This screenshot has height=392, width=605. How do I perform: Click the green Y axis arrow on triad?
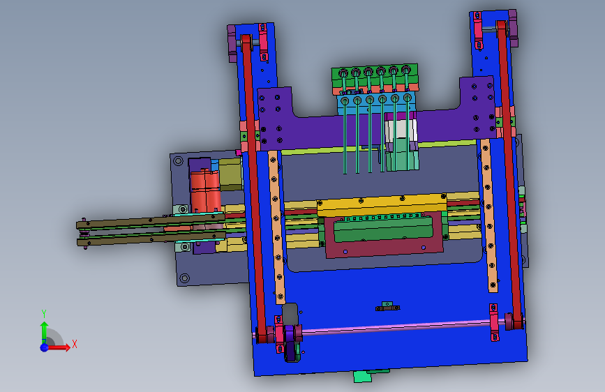[44, 331]
